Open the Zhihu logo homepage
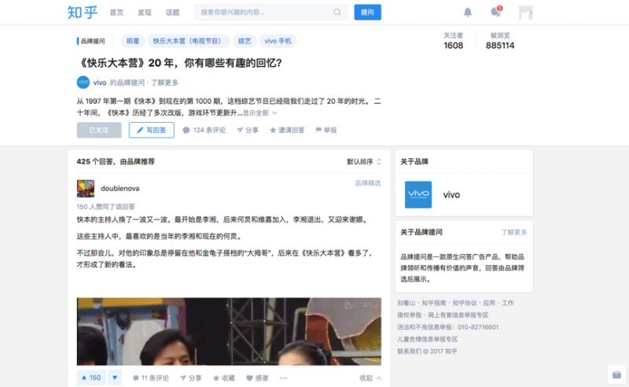The image size is (629, 387). 83,13
